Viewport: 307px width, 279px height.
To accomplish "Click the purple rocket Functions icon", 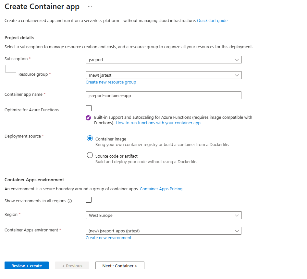I will pos(88,118).
